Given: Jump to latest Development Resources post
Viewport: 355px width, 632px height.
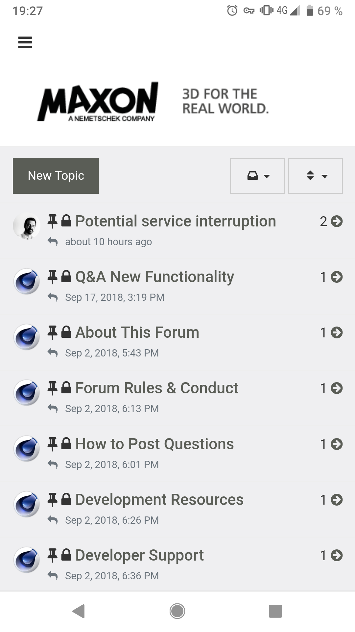Looking at the screenshot, I should click(x=337, y=500).
